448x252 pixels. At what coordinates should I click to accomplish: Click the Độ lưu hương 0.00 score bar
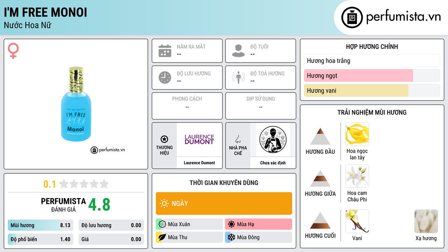click(x=111, y=225)
